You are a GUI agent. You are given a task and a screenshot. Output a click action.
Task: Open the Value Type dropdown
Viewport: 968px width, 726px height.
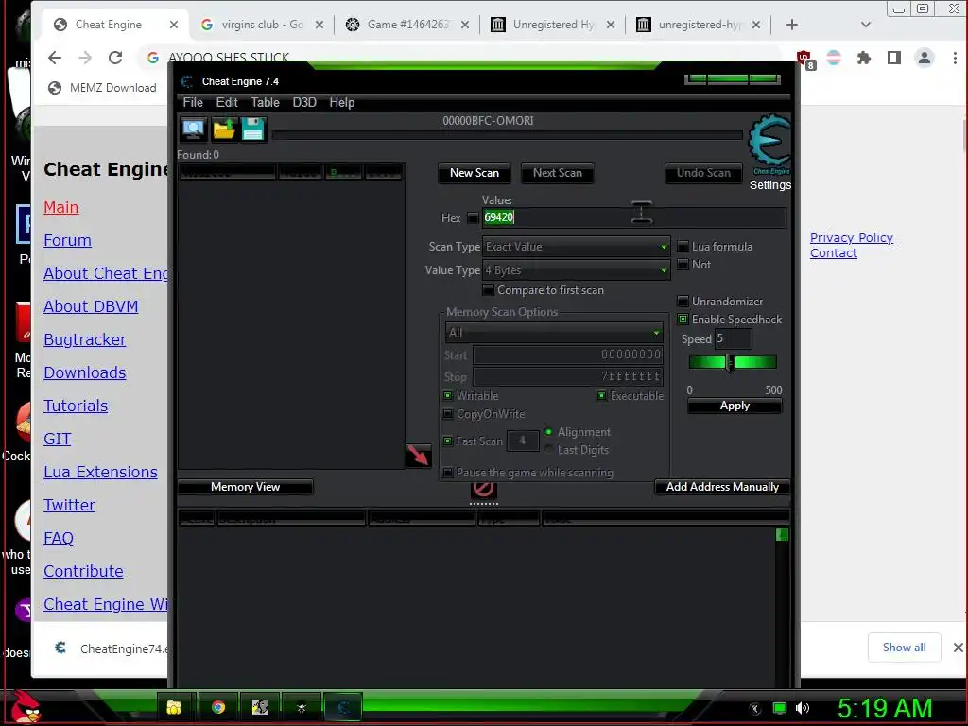pyautogui.click(x=576, y=270)
